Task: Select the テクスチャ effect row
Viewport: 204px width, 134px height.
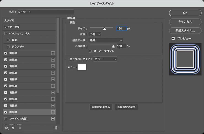Action: (x=29, y=46)
